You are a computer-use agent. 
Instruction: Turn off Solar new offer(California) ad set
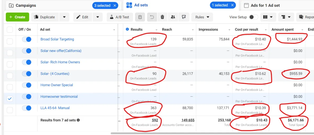tap(27, 51)
